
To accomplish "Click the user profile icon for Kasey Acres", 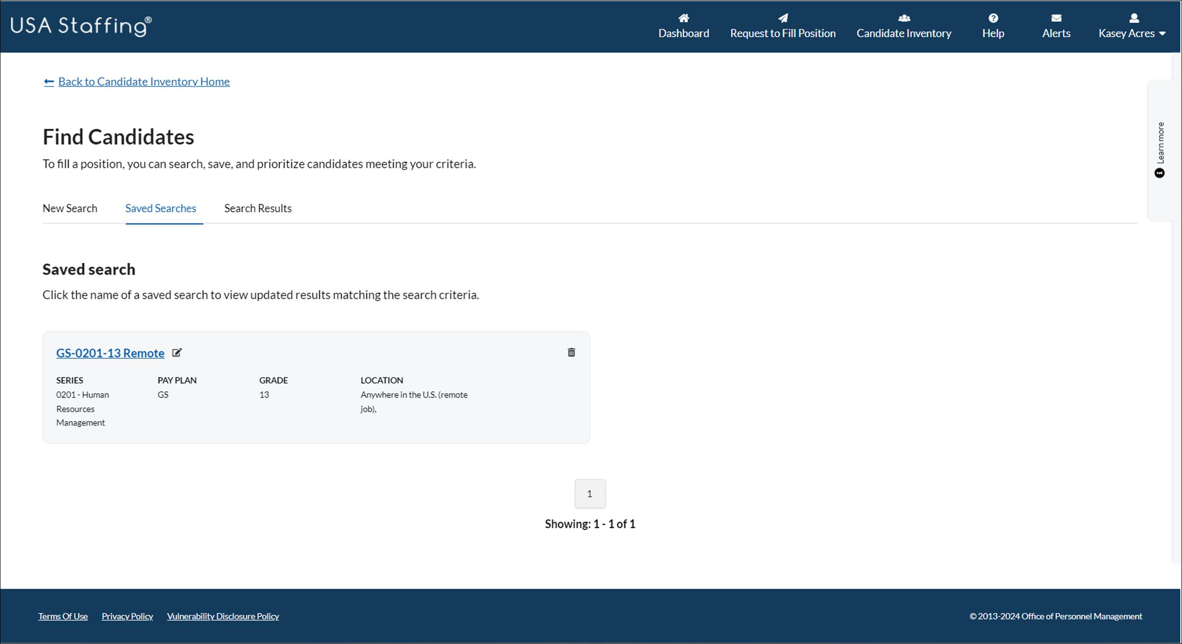I will (1134, 18).
